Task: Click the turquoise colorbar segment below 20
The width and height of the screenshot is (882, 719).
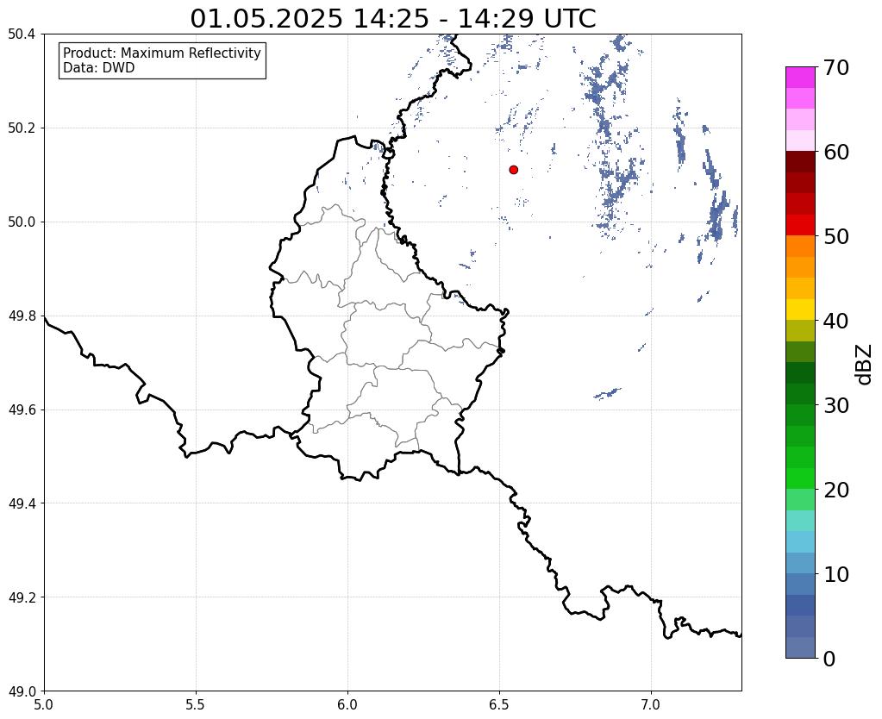Action: (800, 521)
